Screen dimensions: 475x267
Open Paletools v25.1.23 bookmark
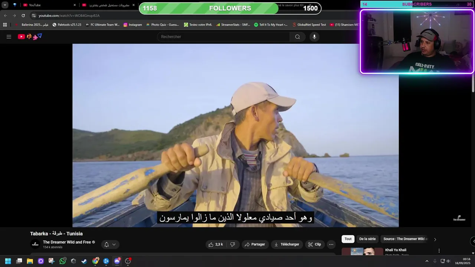(x=67, y=25)
